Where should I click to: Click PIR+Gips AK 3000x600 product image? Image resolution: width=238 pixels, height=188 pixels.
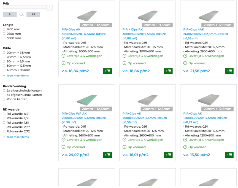[x=87, y=16]
